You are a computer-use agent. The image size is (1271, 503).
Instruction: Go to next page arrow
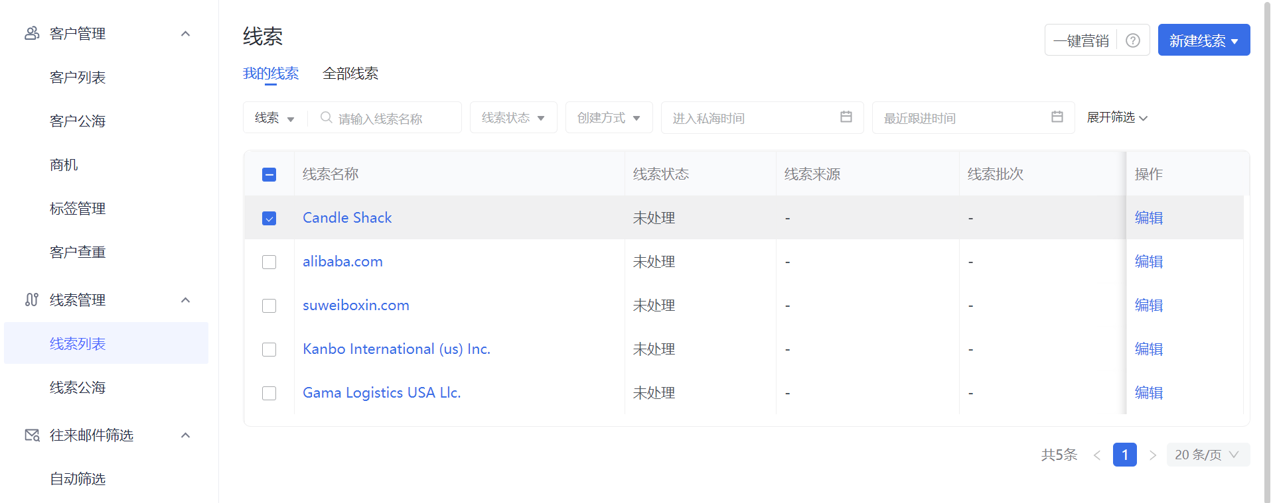coord(1152,455)
